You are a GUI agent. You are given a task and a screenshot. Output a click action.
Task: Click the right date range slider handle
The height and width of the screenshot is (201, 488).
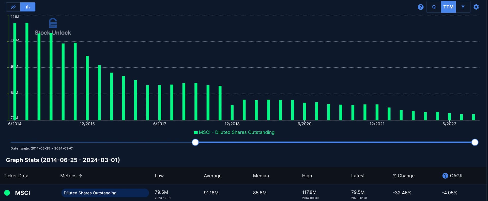[475, 142]
